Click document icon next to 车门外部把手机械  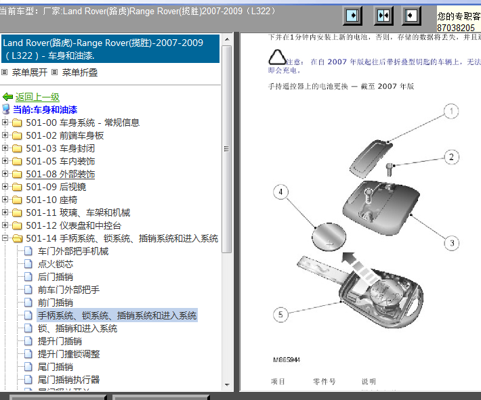click(x=28, y=251)
